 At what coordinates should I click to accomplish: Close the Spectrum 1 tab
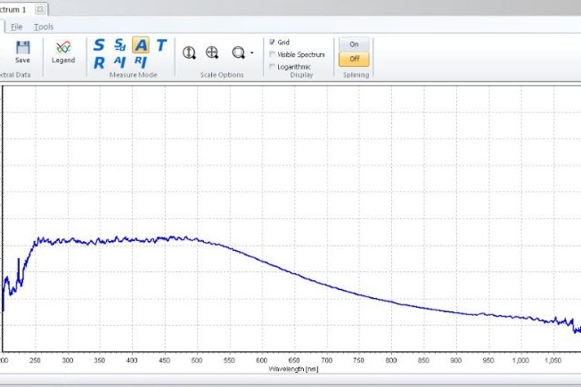pos(42,9)
